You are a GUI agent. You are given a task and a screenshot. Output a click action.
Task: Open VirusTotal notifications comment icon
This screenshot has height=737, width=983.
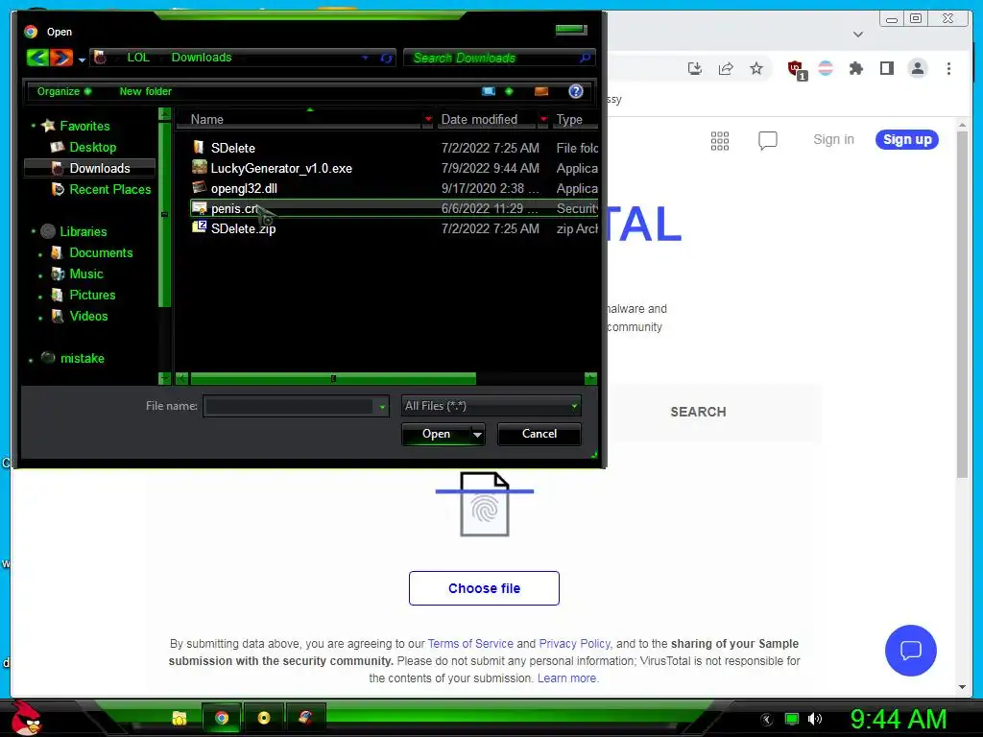pos(767,140)
